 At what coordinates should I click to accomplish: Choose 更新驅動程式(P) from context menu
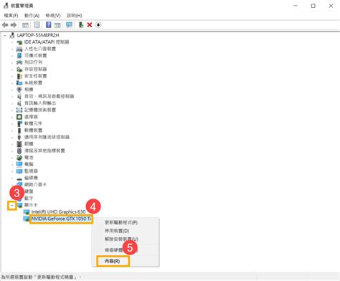click(121, 222)
